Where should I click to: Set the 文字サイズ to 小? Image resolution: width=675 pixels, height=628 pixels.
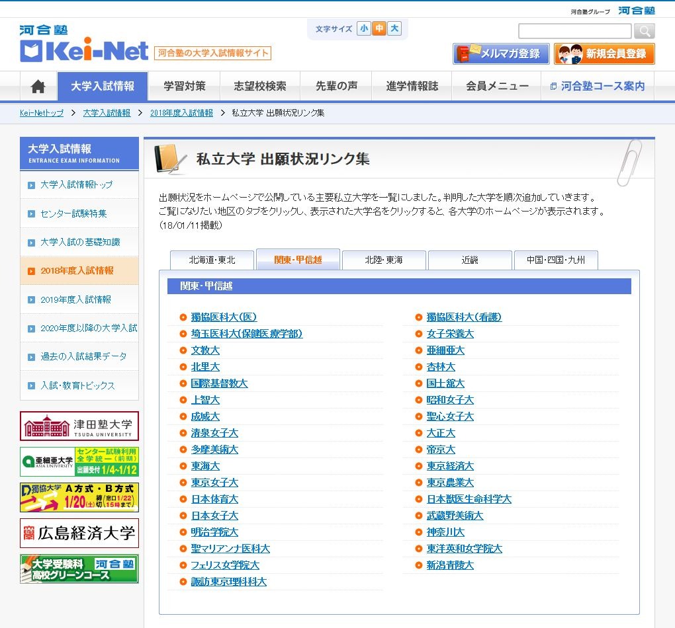pos(365,29)
